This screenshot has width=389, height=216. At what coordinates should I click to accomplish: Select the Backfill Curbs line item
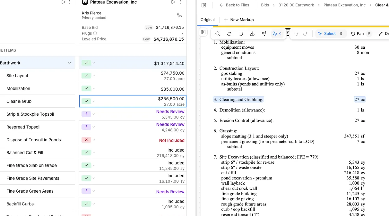pos(20,204)
